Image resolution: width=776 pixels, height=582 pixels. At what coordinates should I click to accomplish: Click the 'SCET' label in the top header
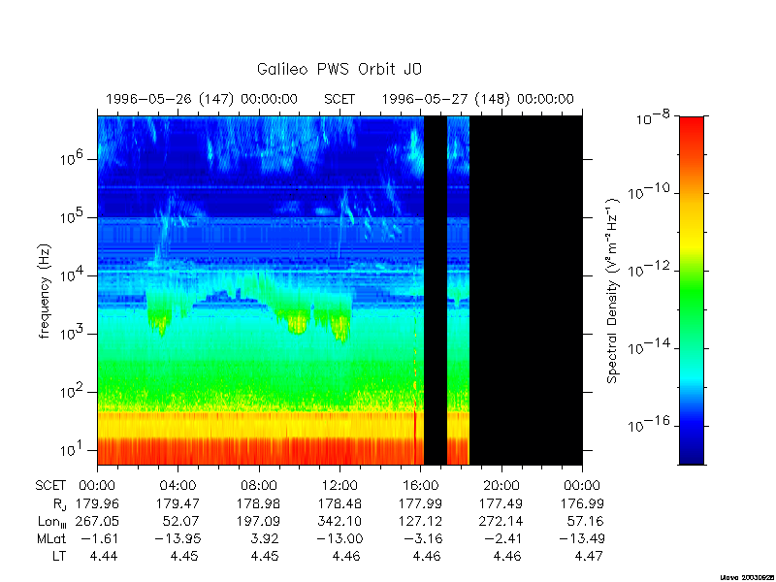[339, 100]
